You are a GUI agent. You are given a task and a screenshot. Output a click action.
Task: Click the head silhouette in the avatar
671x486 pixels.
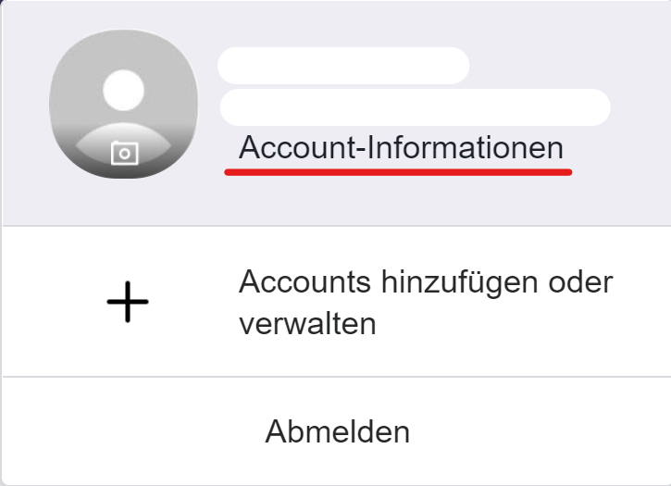point(124,90)
